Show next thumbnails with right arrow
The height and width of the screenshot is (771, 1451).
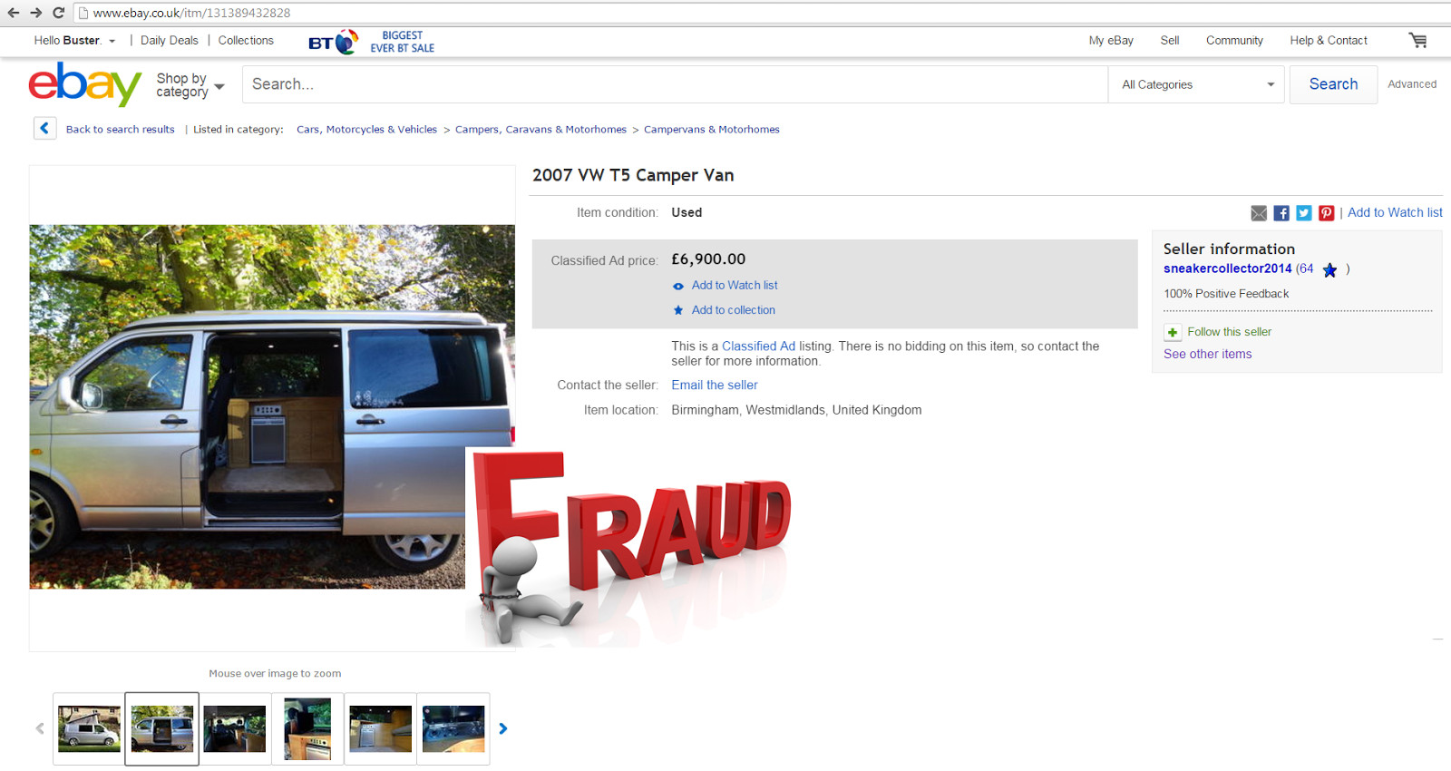(x=503, y=728)
